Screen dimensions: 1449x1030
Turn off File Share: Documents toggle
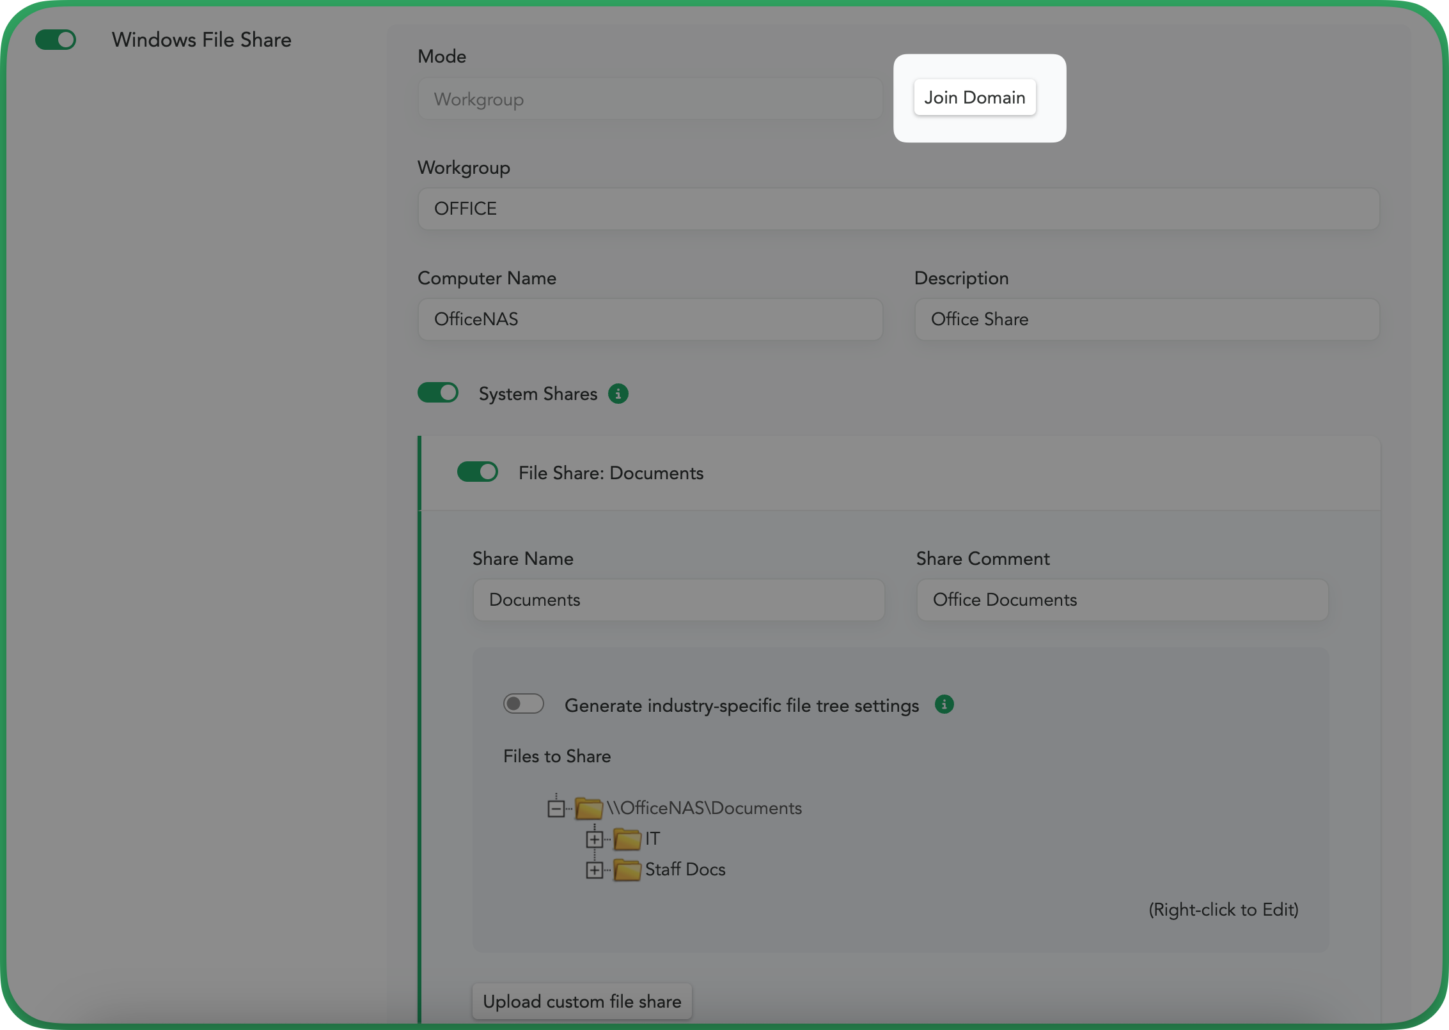(478, 472)
